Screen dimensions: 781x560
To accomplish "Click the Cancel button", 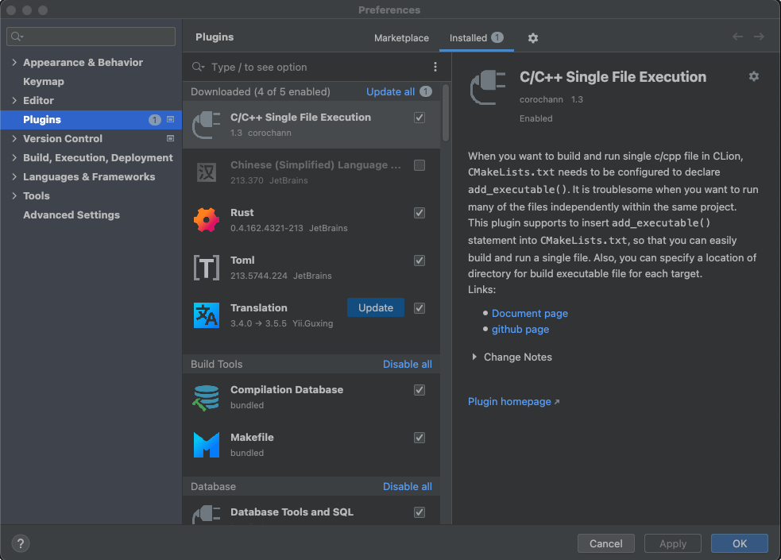I will pos(605,543).
